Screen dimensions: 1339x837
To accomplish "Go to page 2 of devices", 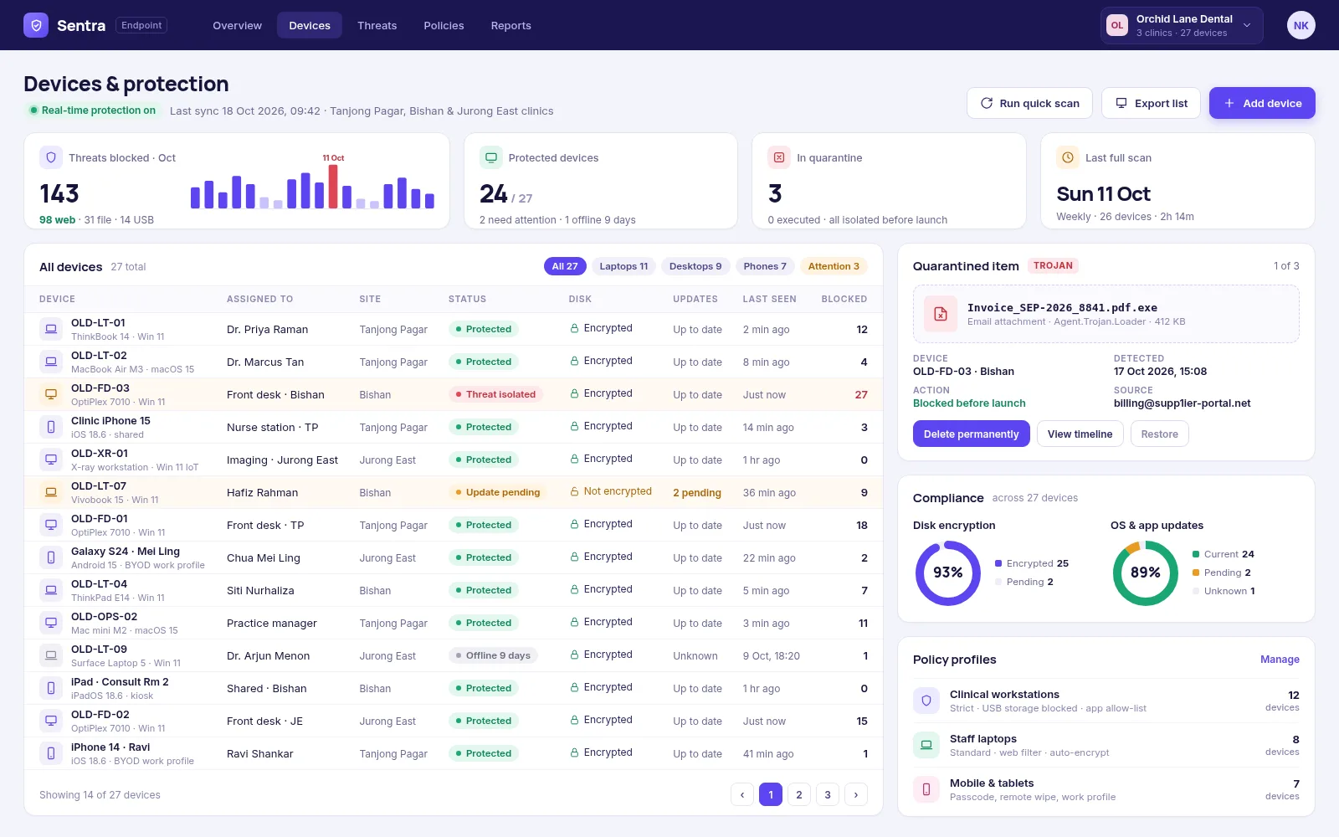I will pos(799,794).
